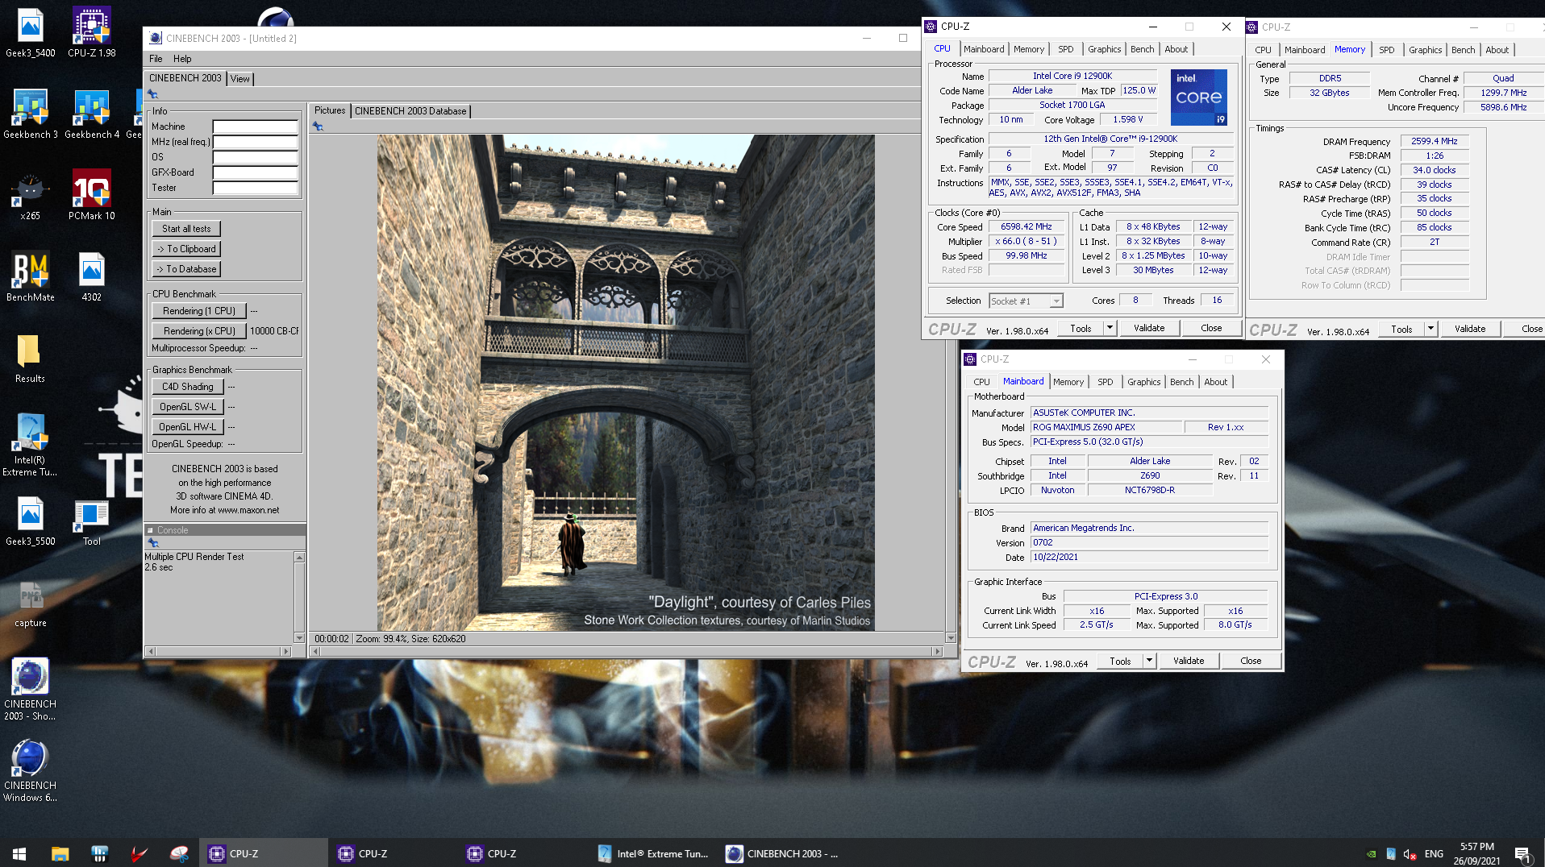1545x867 pixels.
Task: Open the File menu in CINEBENCH
Action: tap(156, 59)
